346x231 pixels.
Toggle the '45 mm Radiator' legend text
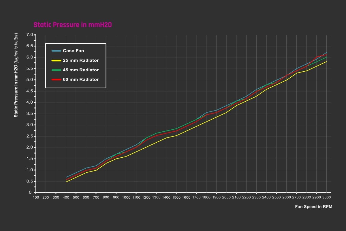pos(81,70)
